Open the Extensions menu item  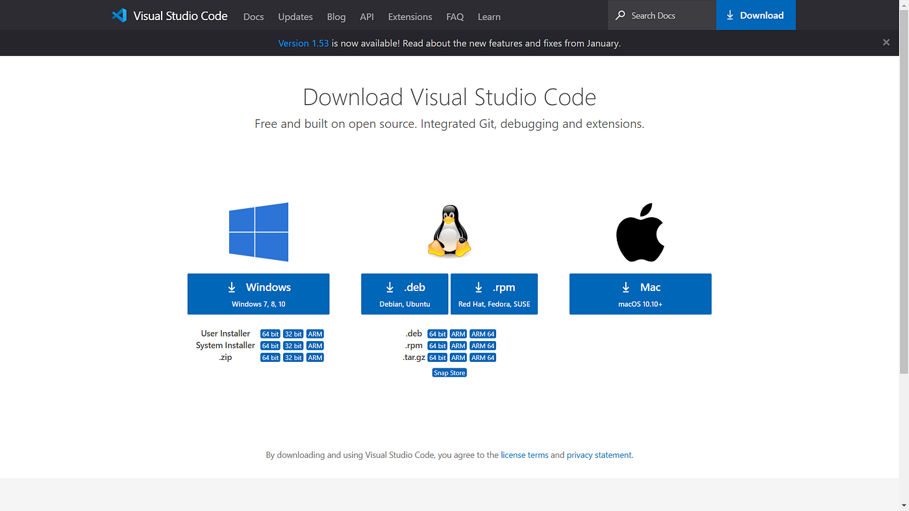pyautogui.click(x=410, y=17)
